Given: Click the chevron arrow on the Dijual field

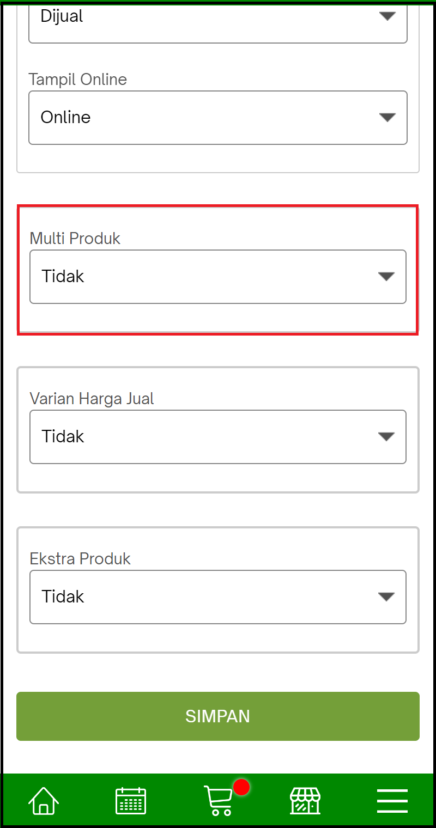Looking at the screenshot, I should point(387,16).
